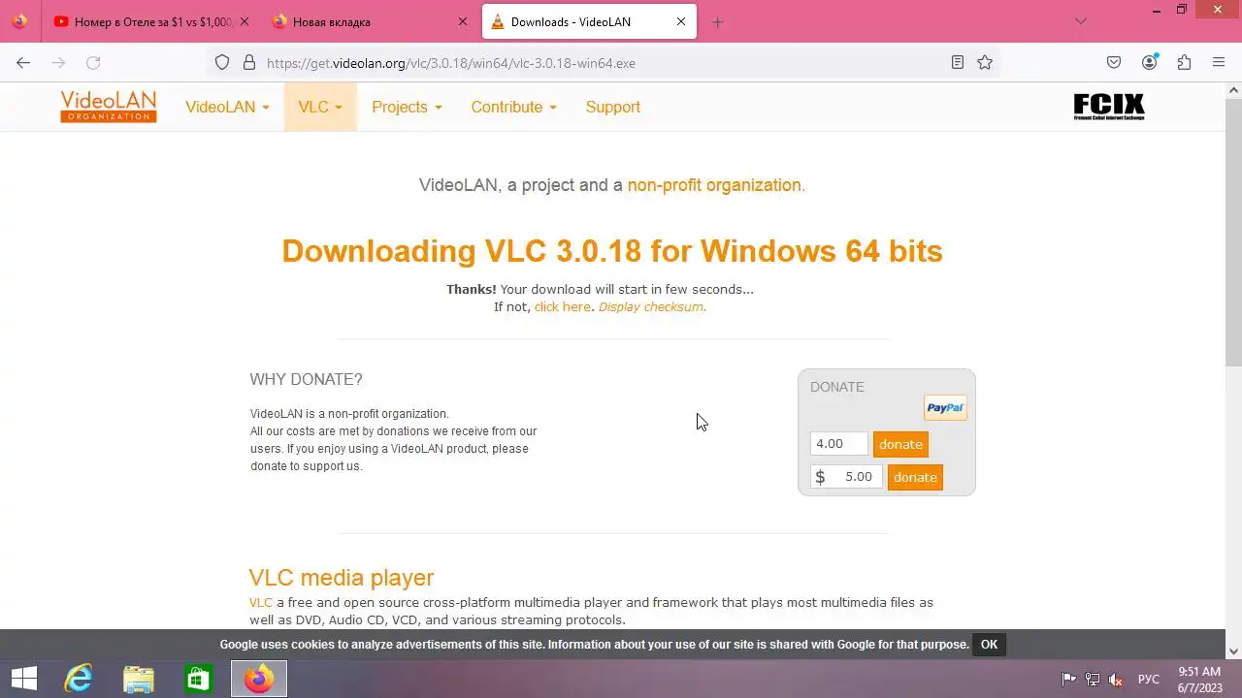Screen dimensions: 1242x698
Task: Expand the list all tabs chevron
Action: [1081, 21]
